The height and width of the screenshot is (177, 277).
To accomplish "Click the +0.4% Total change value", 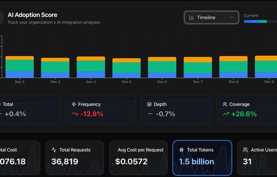I will point(15,114).
